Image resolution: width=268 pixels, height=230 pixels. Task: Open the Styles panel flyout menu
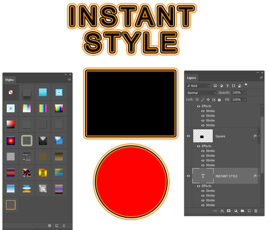tap(70, 80)
